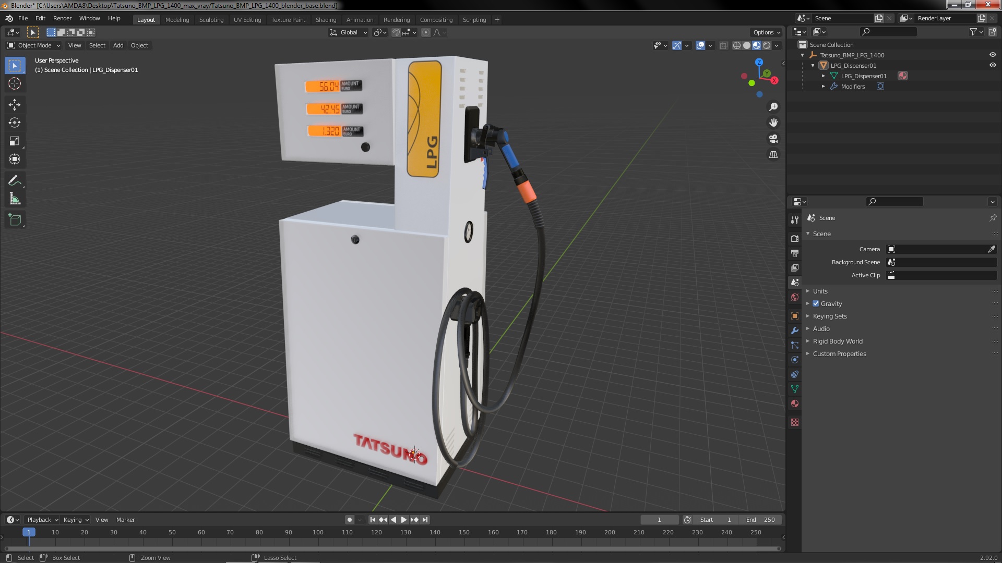Screen dimensions: 1002x563
Task: Activate the Select Box tool
Action: [x=15, y=65]
